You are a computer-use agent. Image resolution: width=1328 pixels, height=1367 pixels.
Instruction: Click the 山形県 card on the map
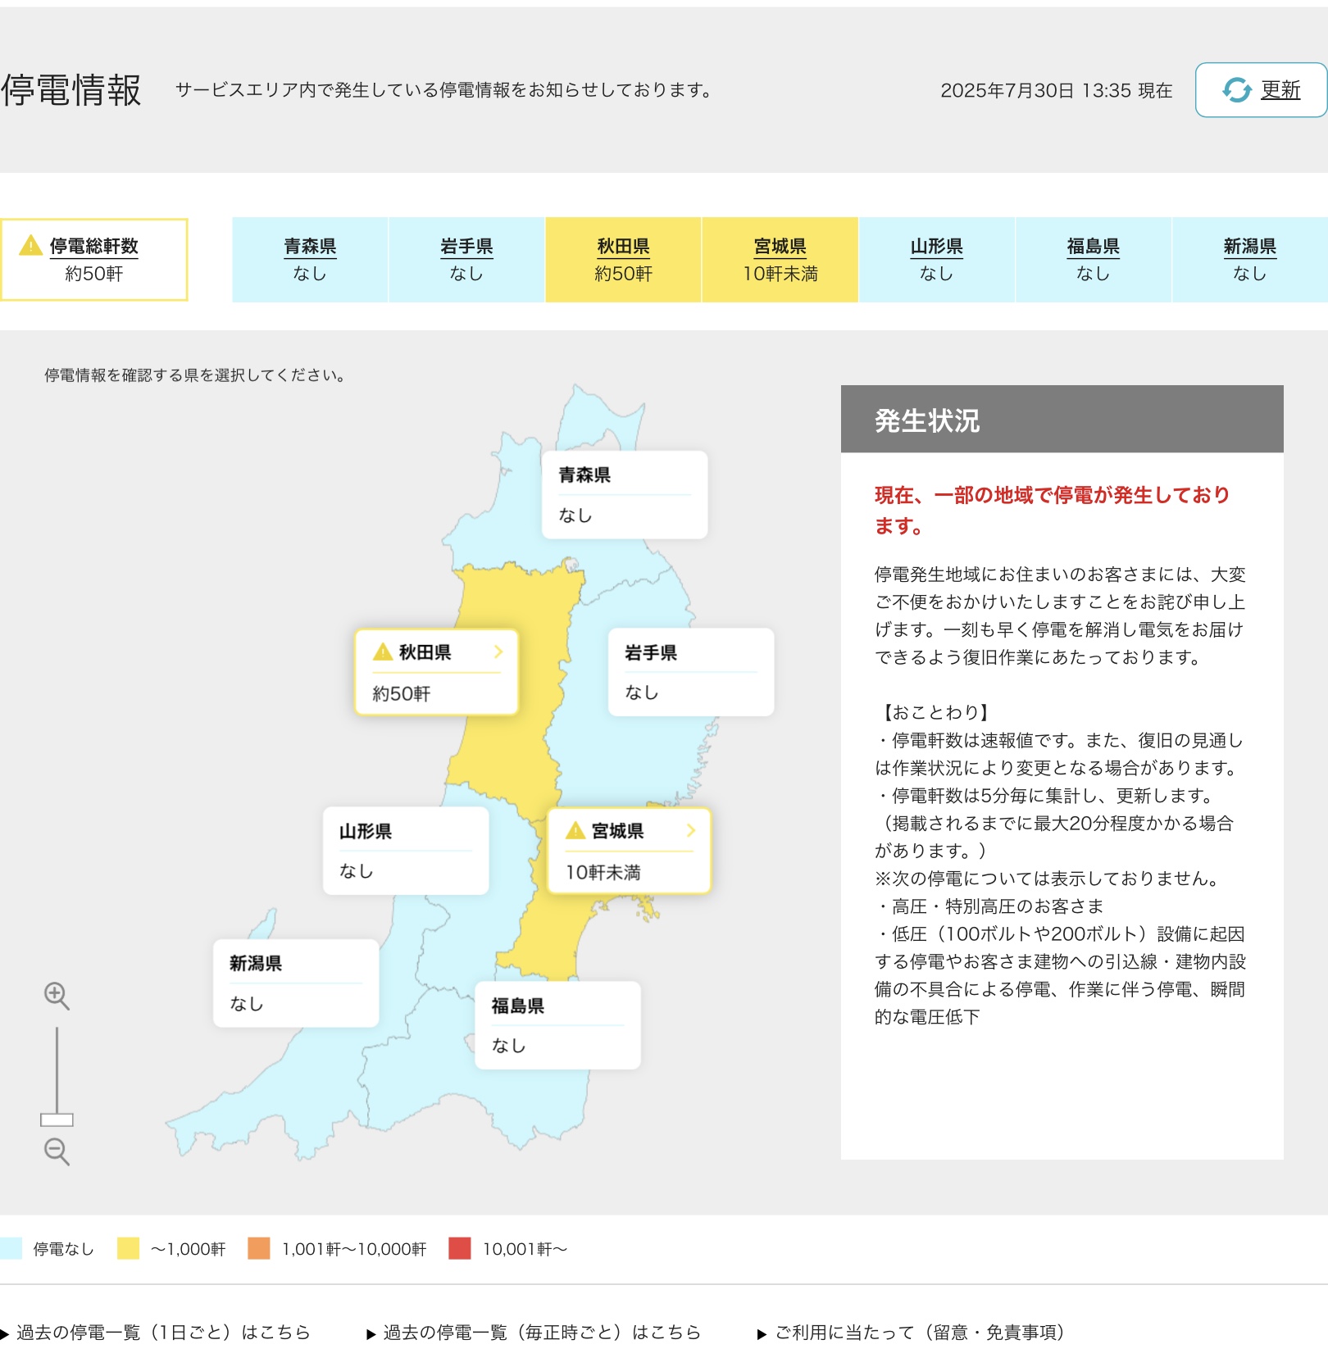pyautogui.click(x=406, y=851)
